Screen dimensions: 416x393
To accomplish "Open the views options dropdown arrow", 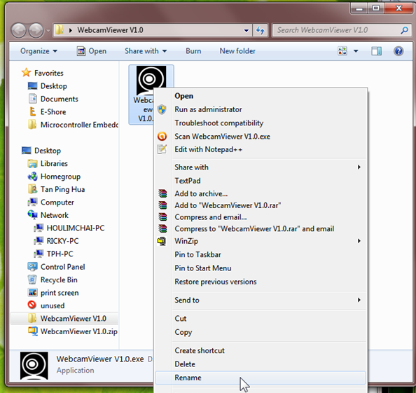I will coord(356,51).
